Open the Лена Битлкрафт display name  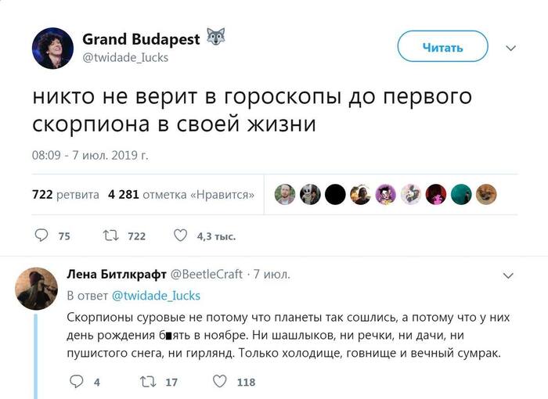click(x=117, y=275)
